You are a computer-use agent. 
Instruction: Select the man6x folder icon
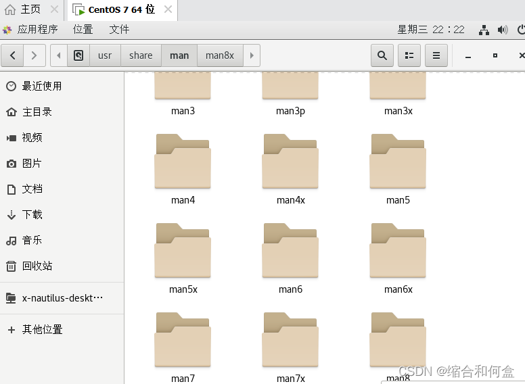pyautogui.click(x=398, y=251)
